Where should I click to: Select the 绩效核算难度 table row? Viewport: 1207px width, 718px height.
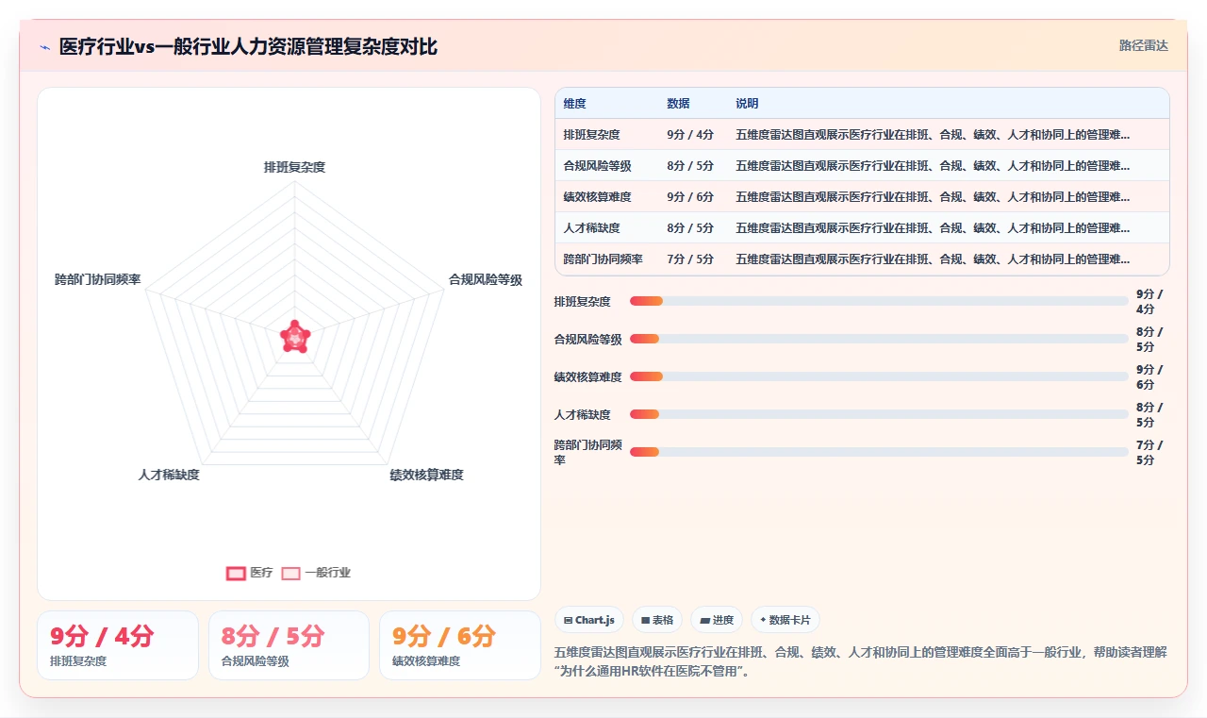[x=862, y=197]
